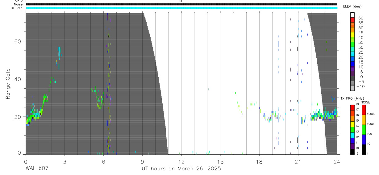Click x-axis tick label '12'

(x=181, y=161)
